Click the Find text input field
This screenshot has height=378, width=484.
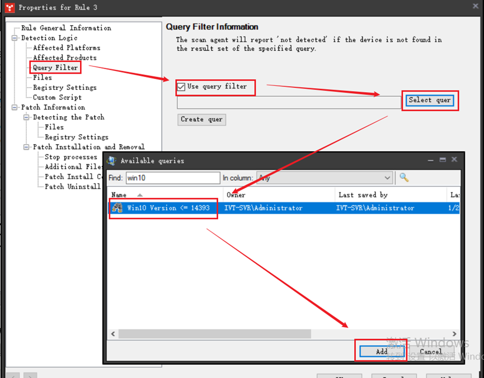pos(172,178)
